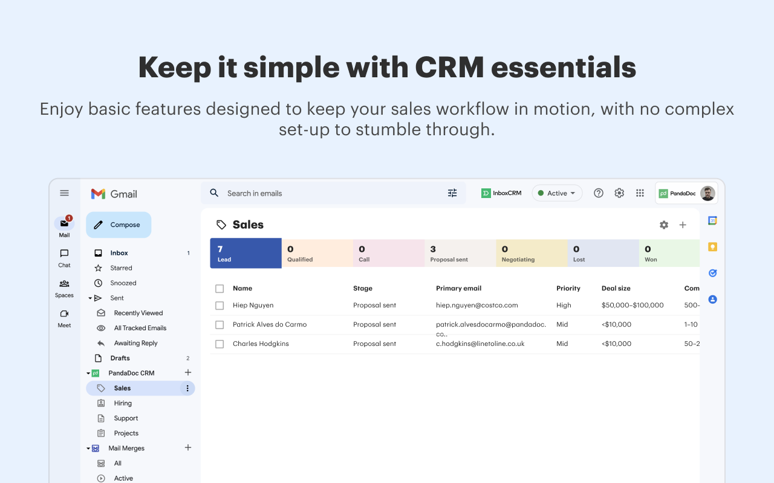Screen dimensions: 774x483
Task: Add new item with Sales plus icon
Action: tap(683, 225)
